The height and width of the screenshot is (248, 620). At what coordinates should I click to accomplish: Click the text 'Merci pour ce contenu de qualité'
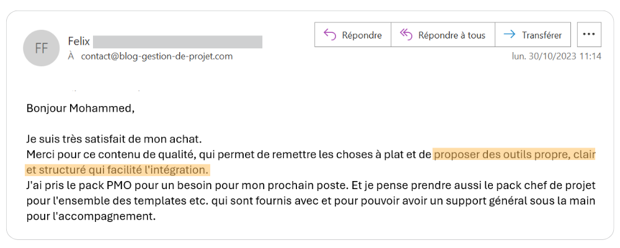pos(108,154)
